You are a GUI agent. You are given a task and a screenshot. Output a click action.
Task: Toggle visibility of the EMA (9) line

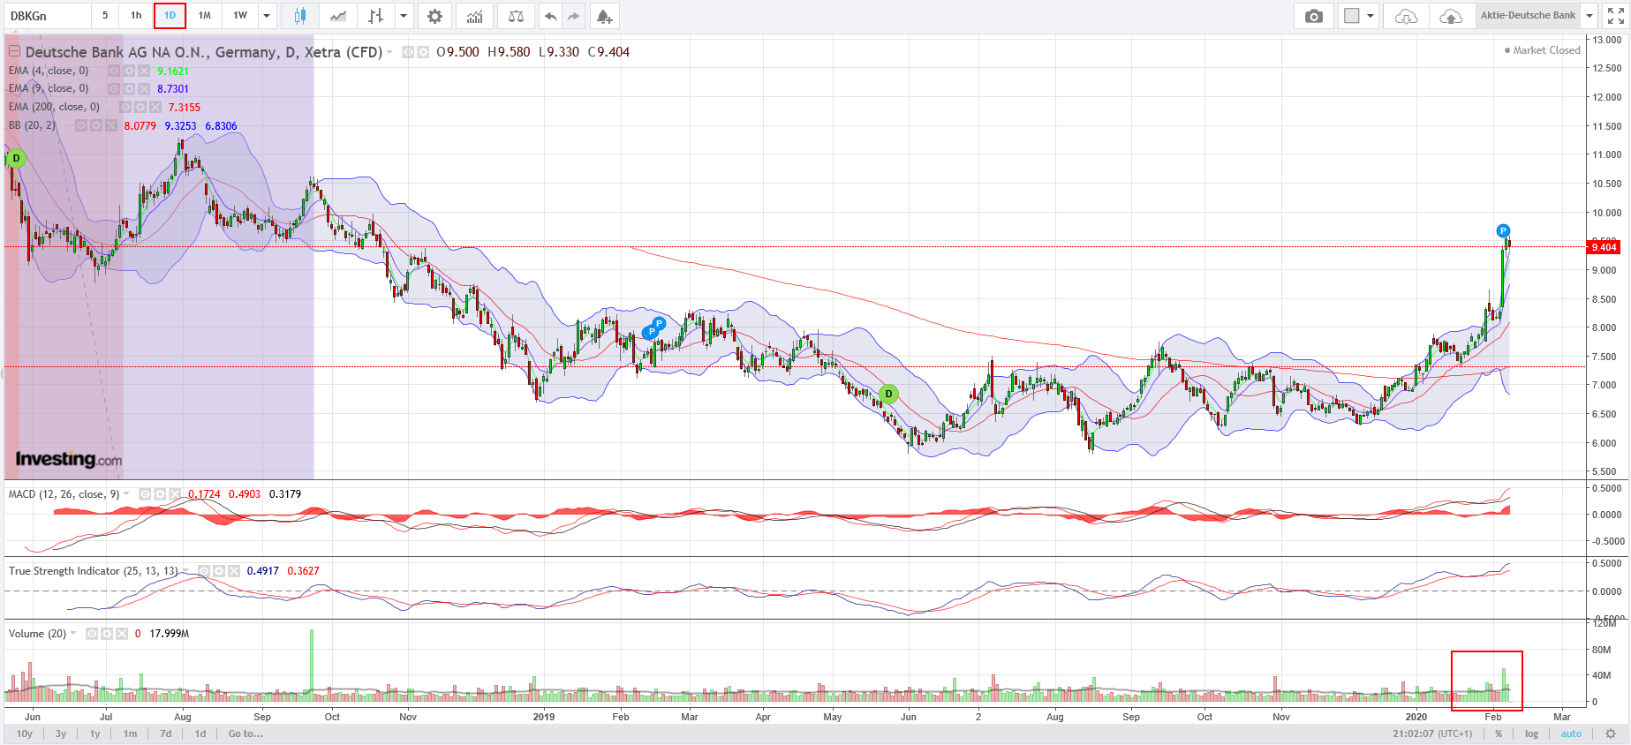[115, 88]
